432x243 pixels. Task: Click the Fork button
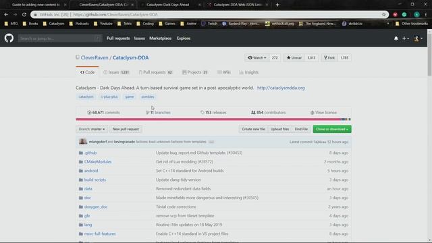[x=329, y=57]
